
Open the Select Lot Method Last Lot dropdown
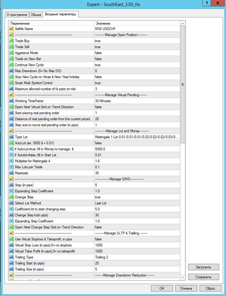coord(137,203)
